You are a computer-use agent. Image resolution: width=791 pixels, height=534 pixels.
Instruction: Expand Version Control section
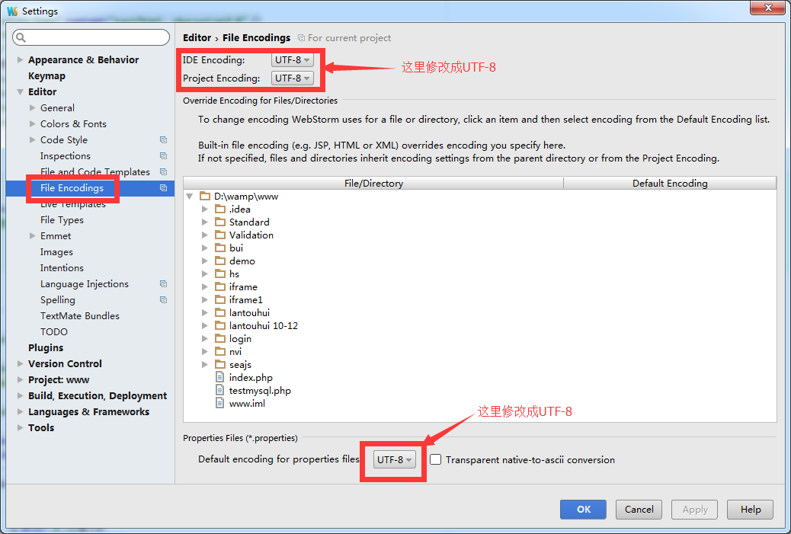[20, 363]
